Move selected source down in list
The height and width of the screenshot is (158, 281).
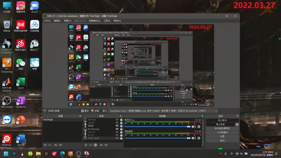coord(106,145)
